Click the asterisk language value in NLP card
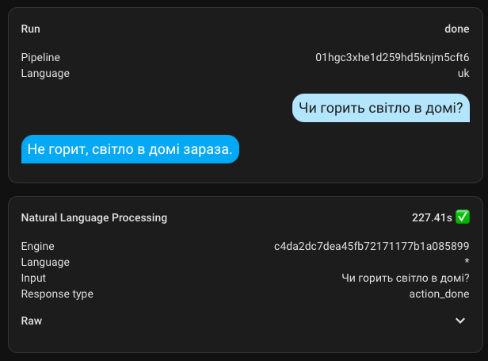The image size is (488, 361). click(x=467, y=263)
